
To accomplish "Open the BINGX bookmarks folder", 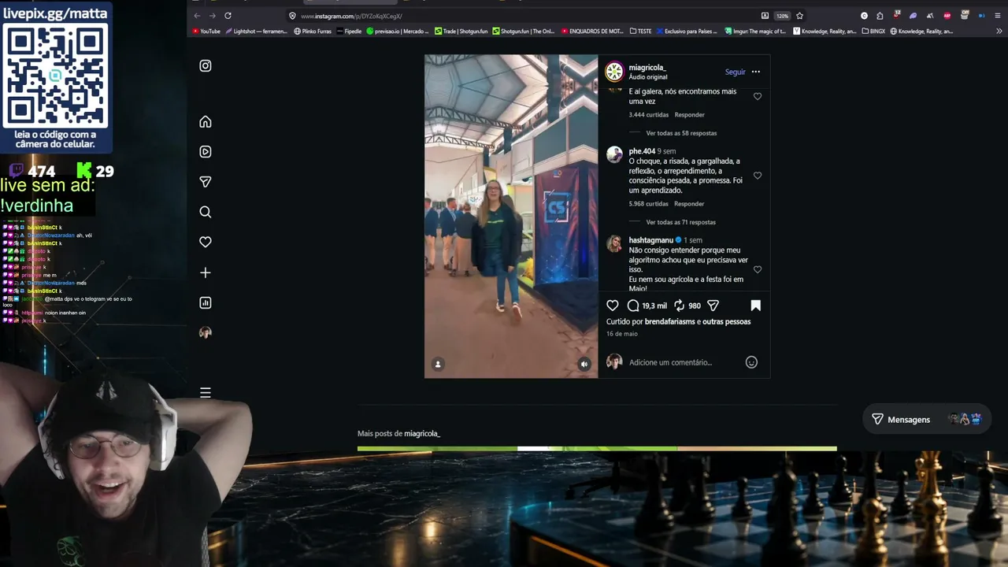I will [x=873, y=31].
